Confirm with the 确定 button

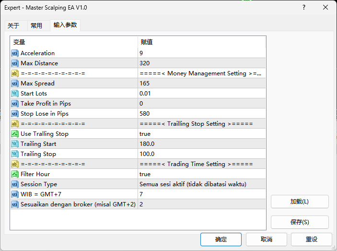point(221,239)
